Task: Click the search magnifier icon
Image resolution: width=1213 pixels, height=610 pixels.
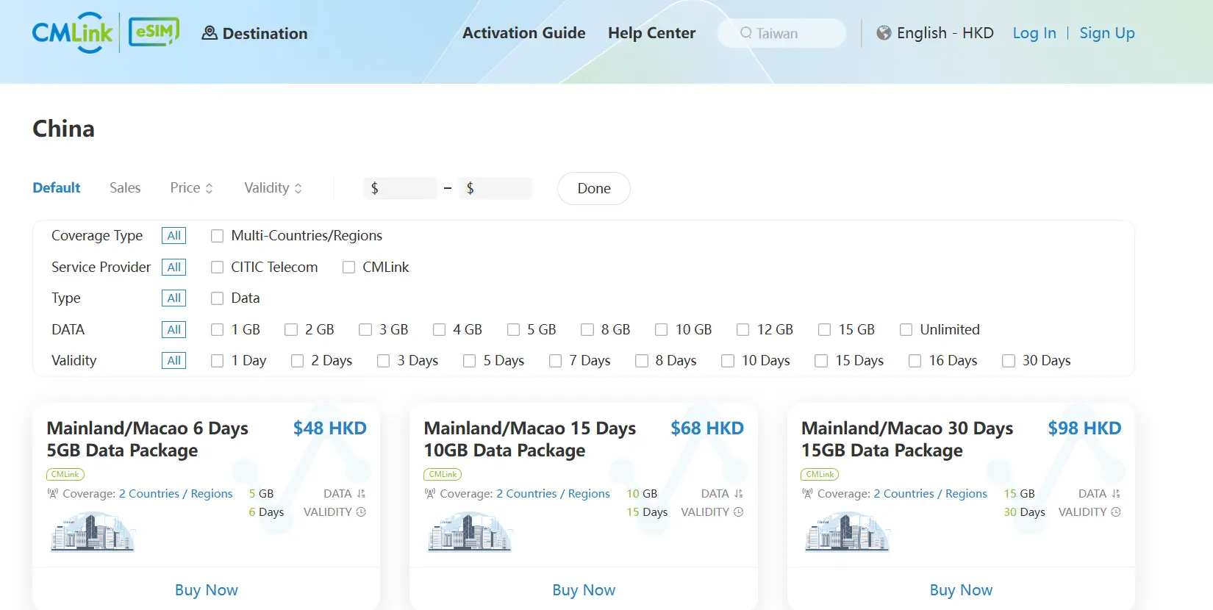Action: point(746,33)
